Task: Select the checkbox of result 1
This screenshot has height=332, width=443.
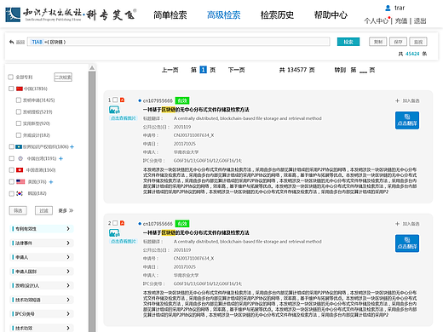Action: click(x=115, y=100)
